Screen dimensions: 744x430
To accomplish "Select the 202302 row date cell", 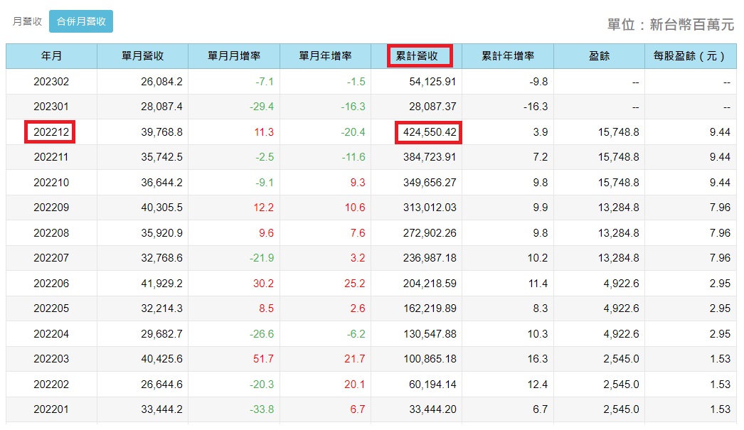I will (x=51, y=82).
